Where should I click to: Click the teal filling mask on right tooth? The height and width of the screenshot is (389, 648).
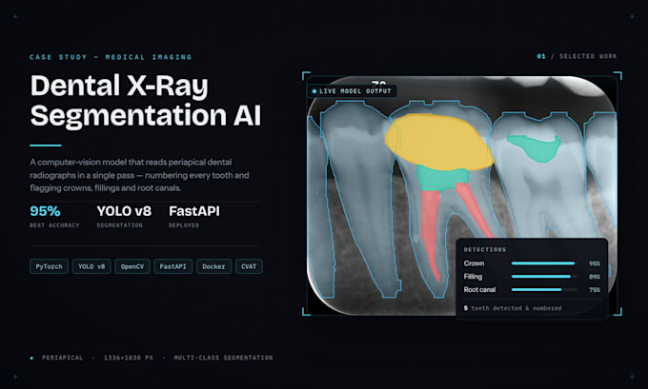pyautogui.click(x=535, y=148)
